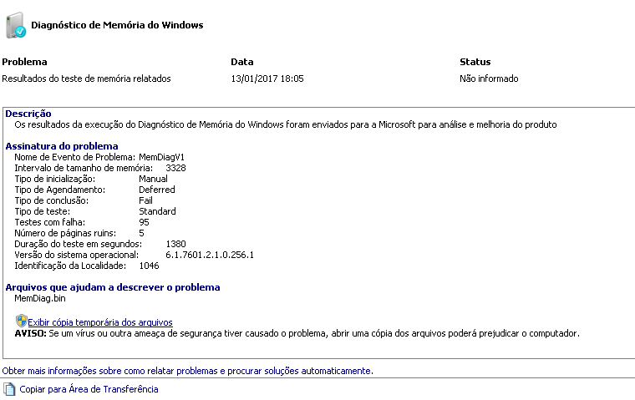
Task: Click the label Tipo de conclusão
Action: click(x=52, y=200)
